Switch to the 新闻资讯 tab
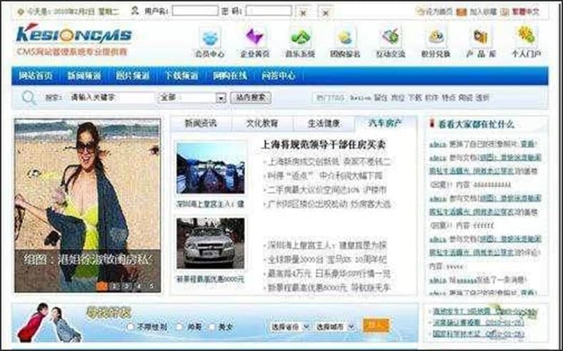This screenshot has height=351, width=563. pyautogui.click(x=201, y=123)
